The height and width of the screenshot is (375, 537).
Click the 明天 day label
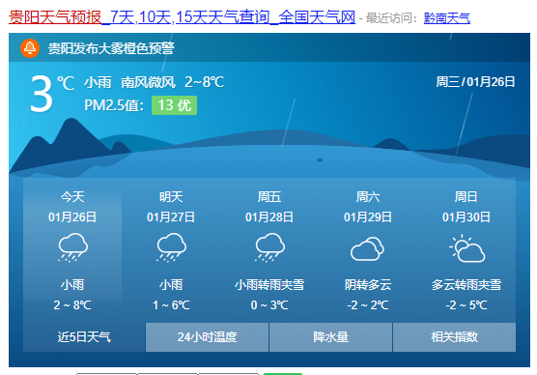[x=171, y=197]
